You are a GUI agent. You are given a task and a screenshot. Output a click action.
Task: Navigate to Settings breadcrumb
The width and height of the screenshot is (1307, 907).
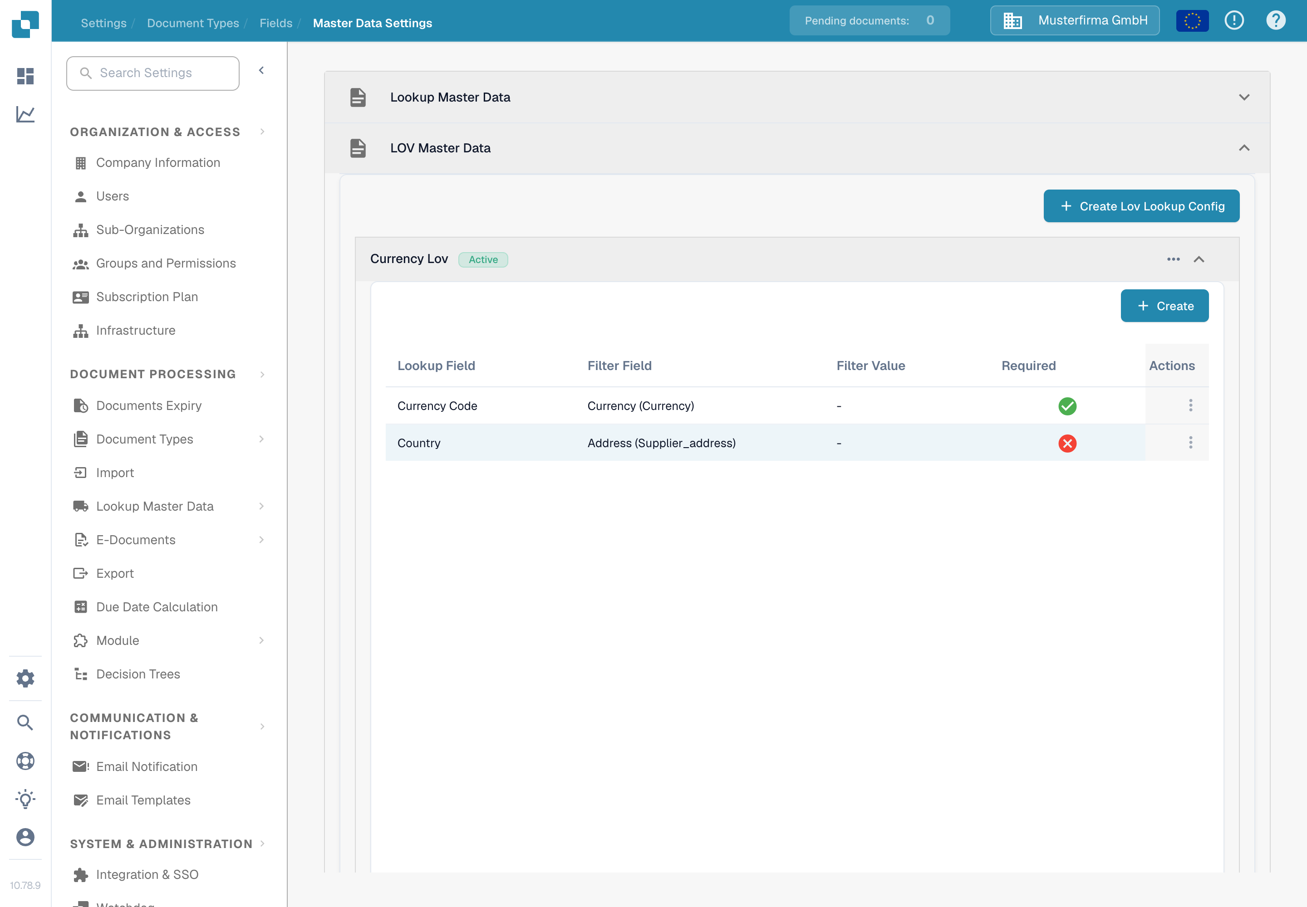click(x=103, y=23)
